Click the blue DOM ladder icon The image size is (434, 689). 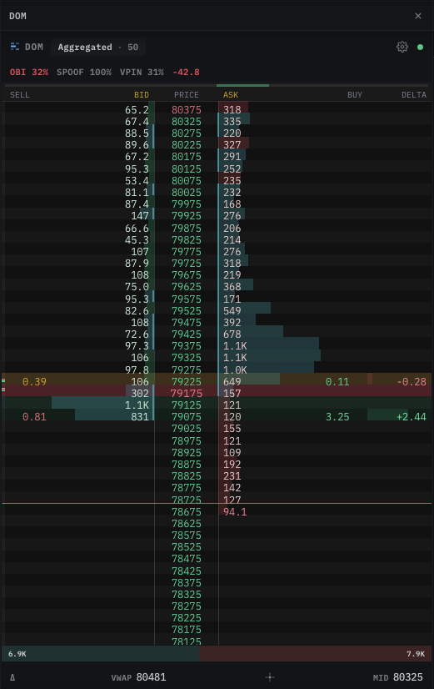15,47
